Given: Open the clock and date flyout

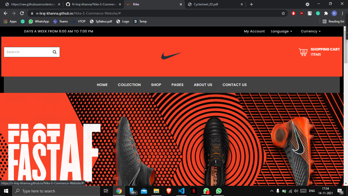Looking at the screenshot, I should [x=325, y=191].
